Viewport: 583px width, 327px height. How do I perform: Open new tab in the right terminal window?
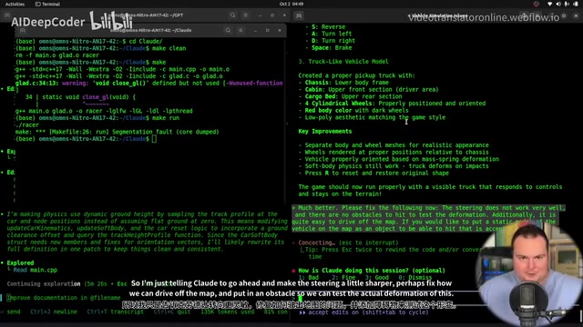[x=299, y=16]
